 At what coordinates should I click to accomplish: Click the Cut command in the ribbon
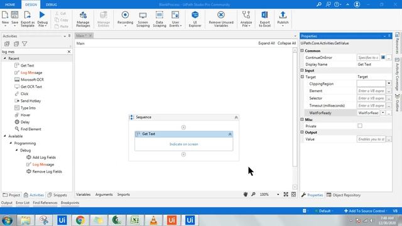[61, 13]
